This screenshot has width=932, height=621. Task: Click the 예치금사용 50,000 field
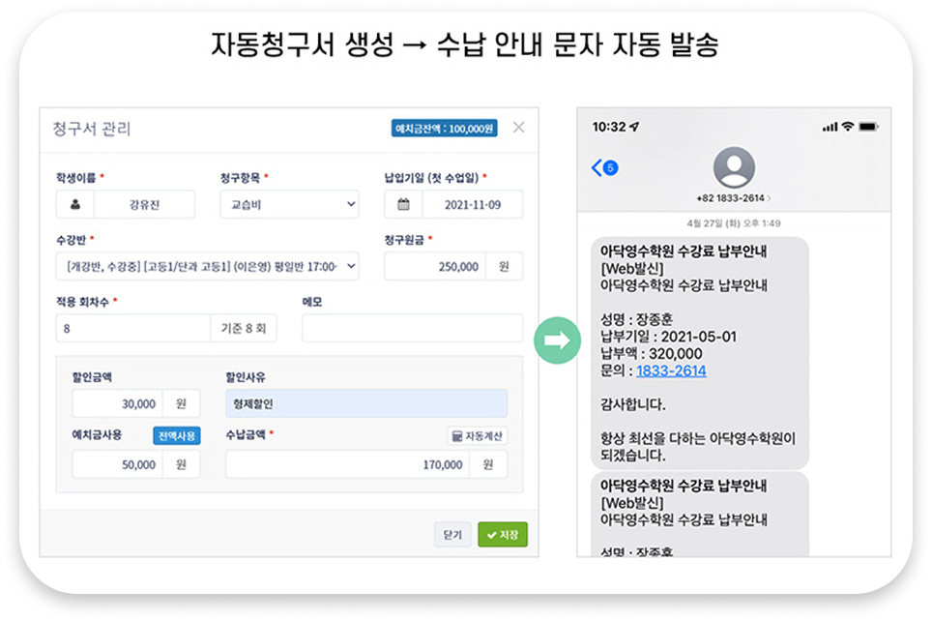(118, 464)
